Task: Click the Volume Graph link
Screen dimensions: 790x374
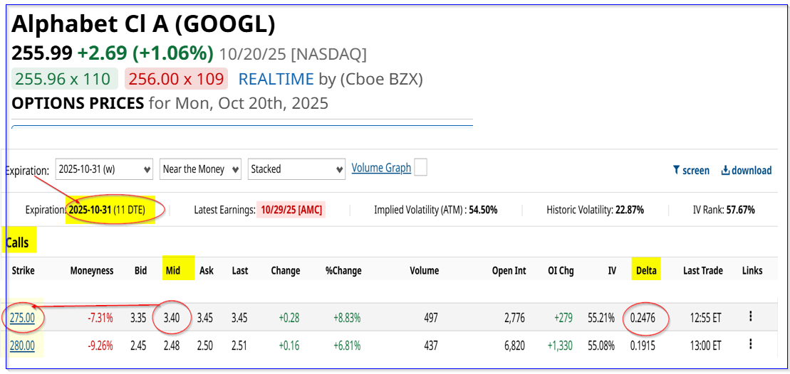Action: pyautogui.click(x=381, y=168)
